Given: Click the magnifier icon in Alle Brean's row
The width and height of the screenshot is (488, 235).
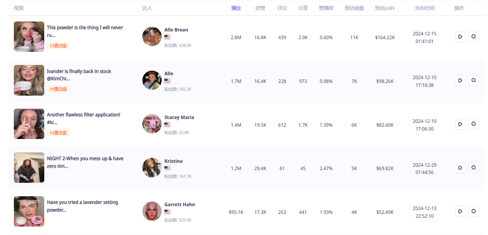Looking at the screenshot, I should point(473,37).
